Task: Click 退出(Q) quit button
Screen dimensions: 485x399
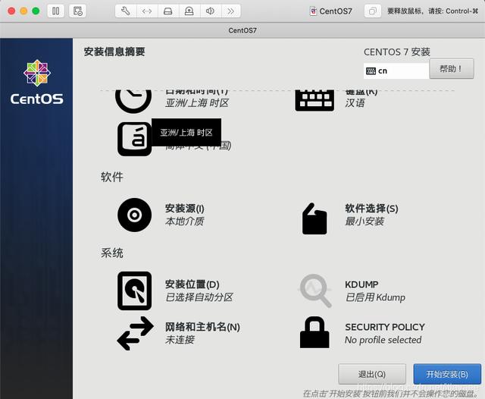Action: click(x=372, y=374)
